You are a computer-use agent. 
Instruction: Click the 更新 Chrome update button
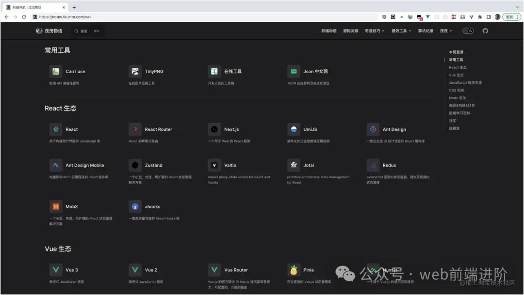512,17
